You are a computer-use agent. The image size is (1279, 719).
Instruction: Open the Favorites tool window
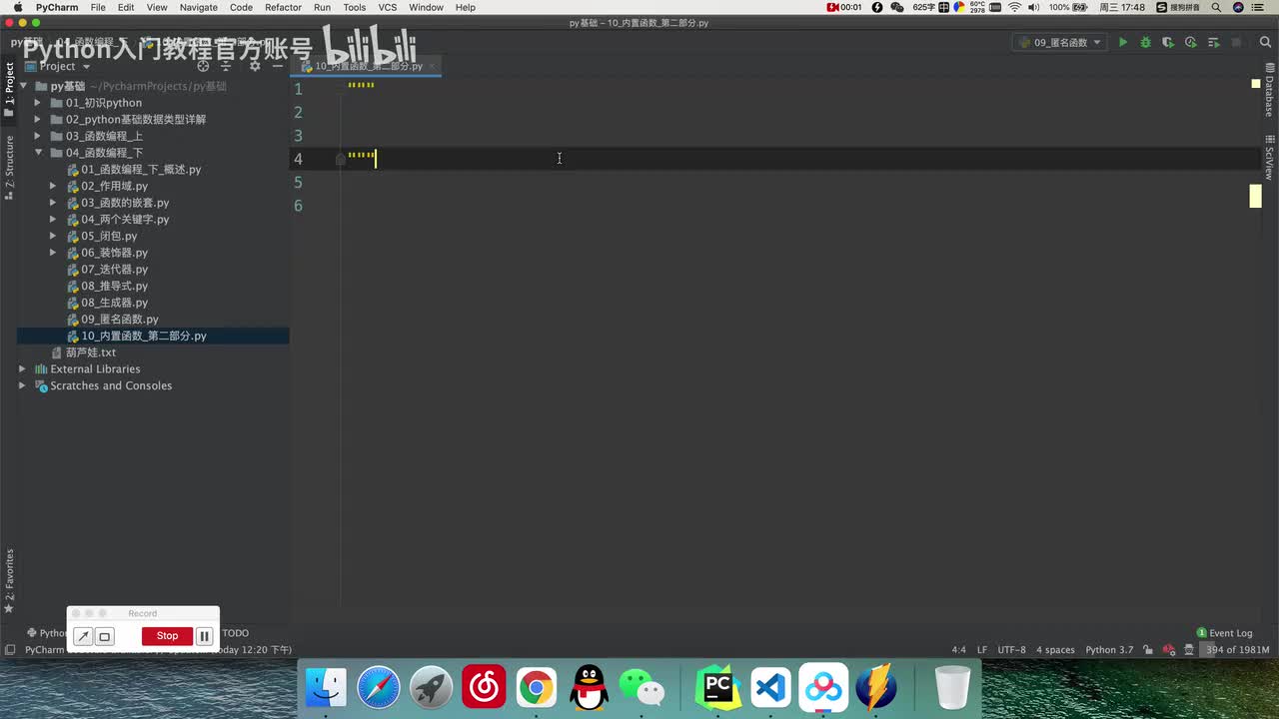click(9, 580)
